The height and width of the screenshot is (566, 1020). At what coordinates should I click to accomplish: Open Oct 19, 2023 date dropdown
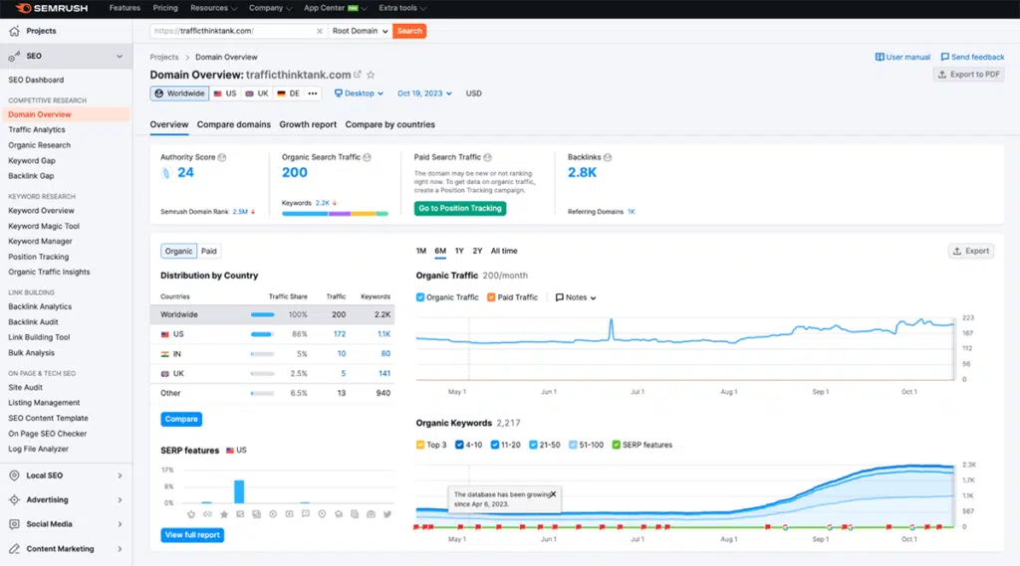(x=424, y=94)
